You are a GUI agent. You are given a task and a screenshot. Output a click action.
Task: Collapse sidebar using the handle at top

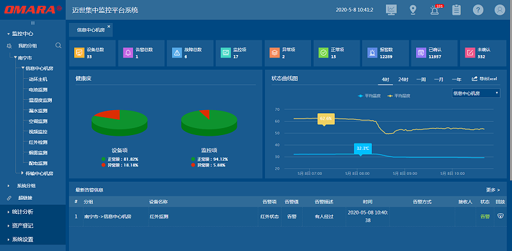coord(33,23)
